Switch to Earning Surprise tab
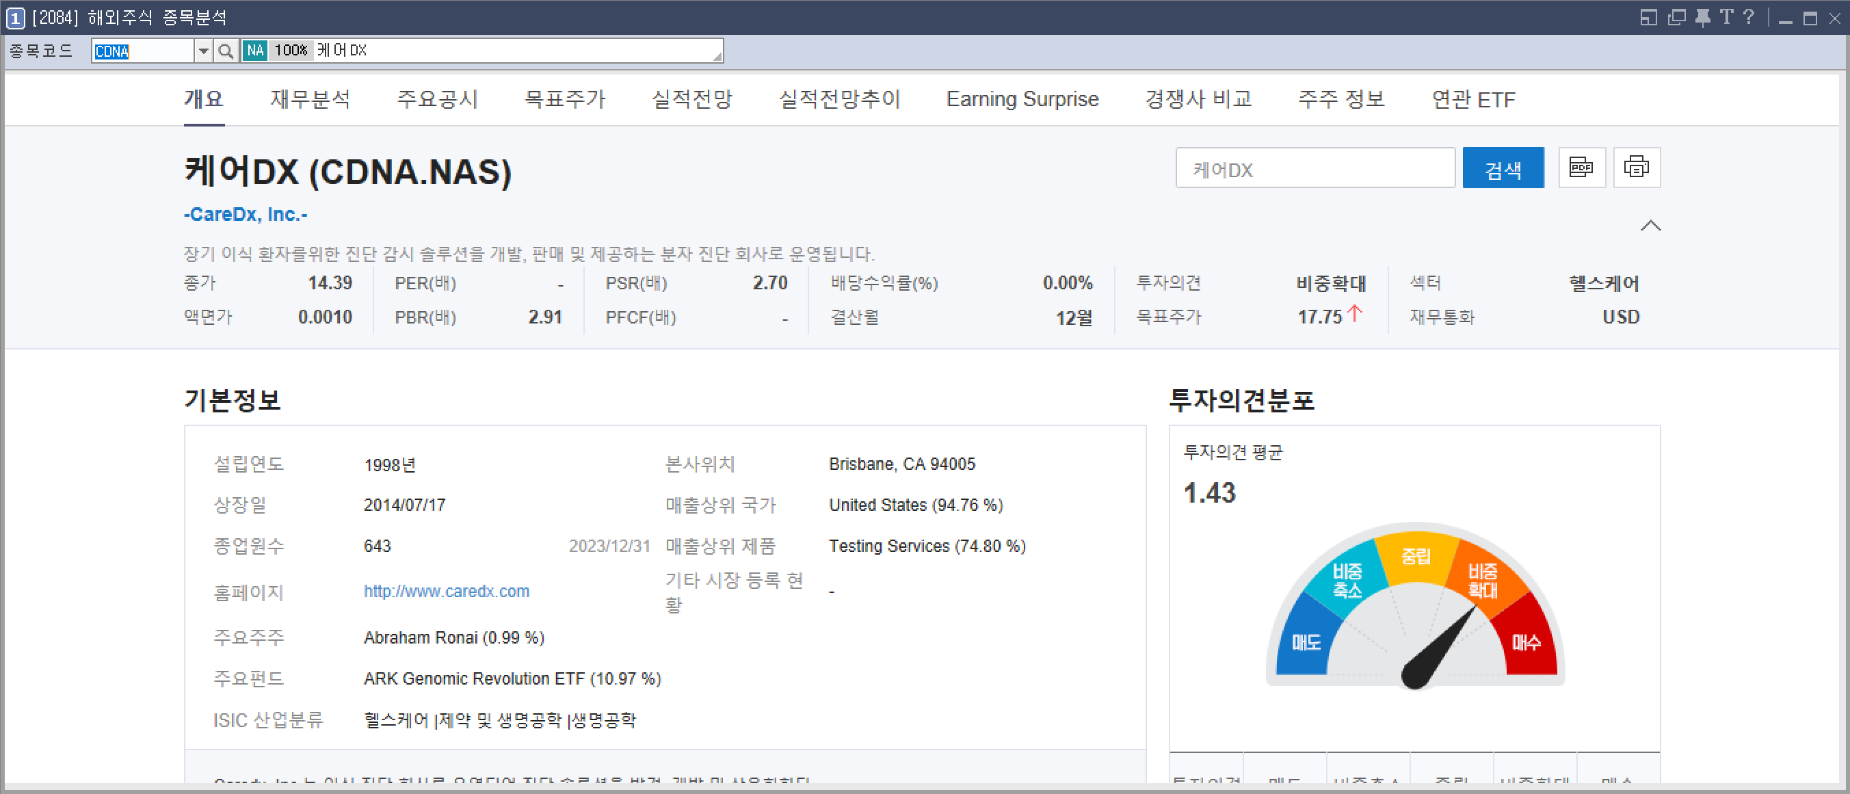Screen dimensions: 1850x794 coord(1022,99)
